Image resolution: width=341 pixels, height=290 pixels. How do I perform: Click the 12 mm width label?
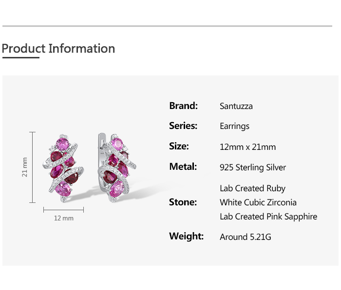pos(63,218)
